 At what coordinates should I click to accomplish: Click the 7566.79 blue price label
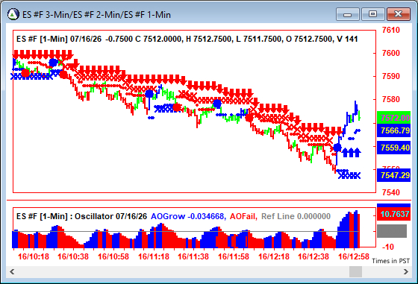pyautogui.click(x=394, y=130)
